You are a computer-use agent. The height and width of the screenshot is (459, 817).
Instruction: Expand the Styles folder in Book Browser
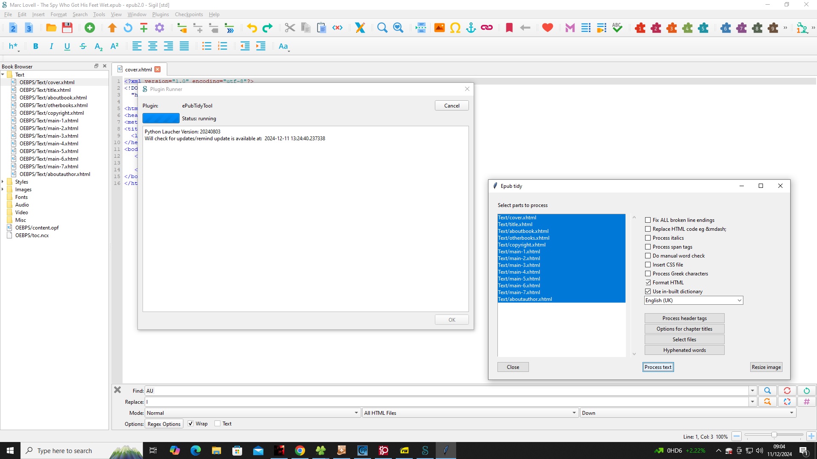pos(3,182)
